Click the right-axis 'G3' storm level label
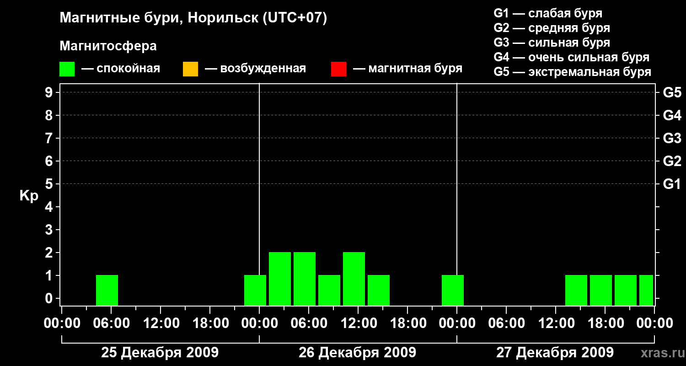 672,138
